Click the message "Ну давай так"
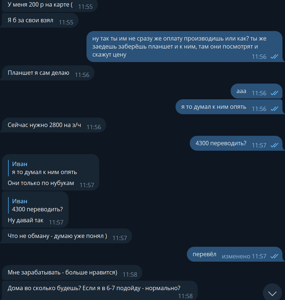This screenshot has width=285, height=300. click(x=26, y=220)
